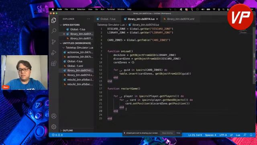
Task: Open the Search view in activity bar
Action: 53,31
